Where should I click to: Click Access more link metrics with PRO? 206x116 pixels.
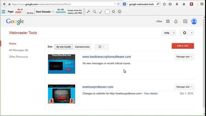(75, 12)
